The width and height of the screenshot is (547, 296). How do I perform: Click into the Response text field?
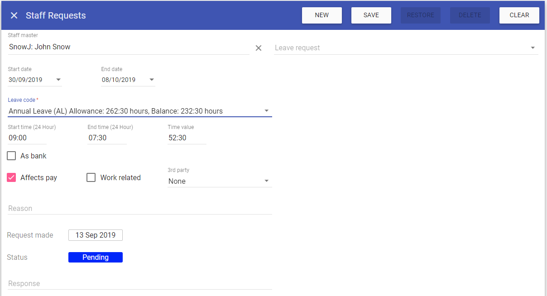click(139, 284)
